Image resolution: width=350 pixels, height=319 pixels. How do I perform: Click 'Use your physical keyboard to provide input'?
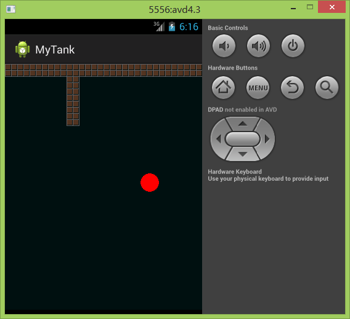[x=268, y=179]
